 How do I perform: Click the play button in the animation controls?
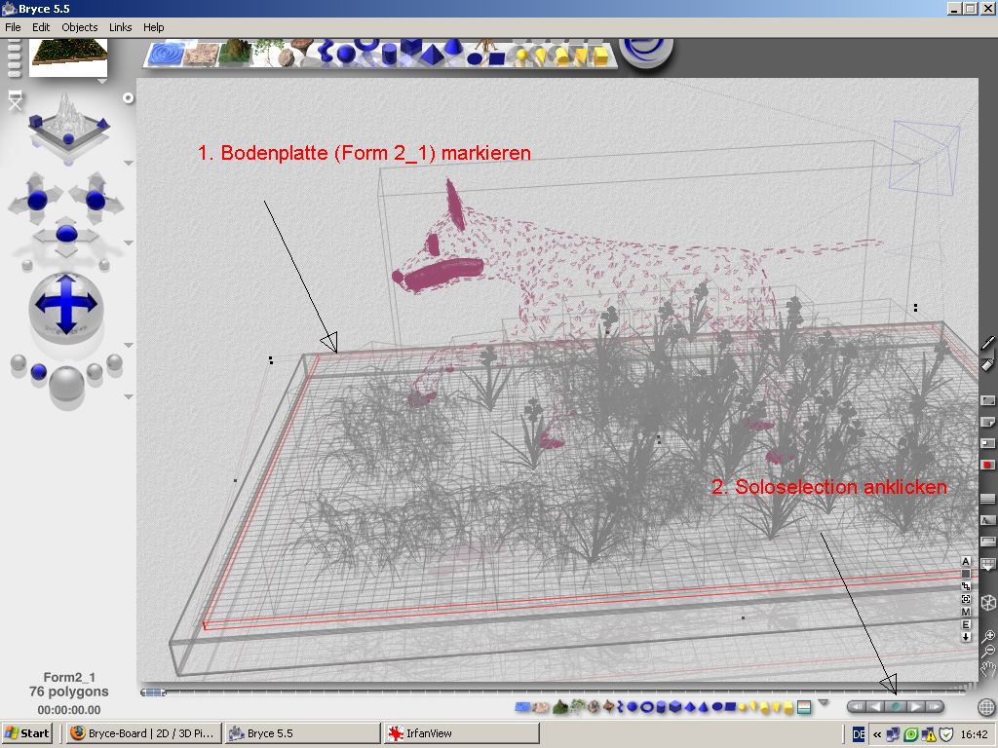coord(915,707)
